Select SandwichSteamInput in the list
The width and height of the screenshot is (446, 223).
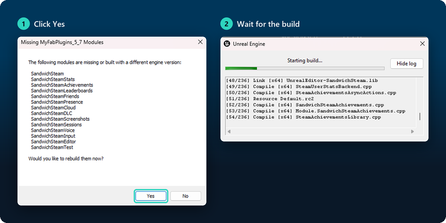point(53,136)
